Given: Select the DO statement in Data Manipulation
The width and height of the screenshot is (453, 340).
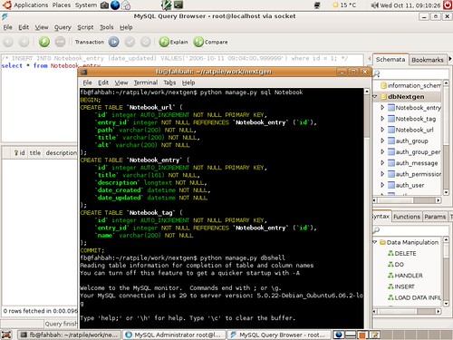Looking at the screenshot, I should click(x=396, y=265).
